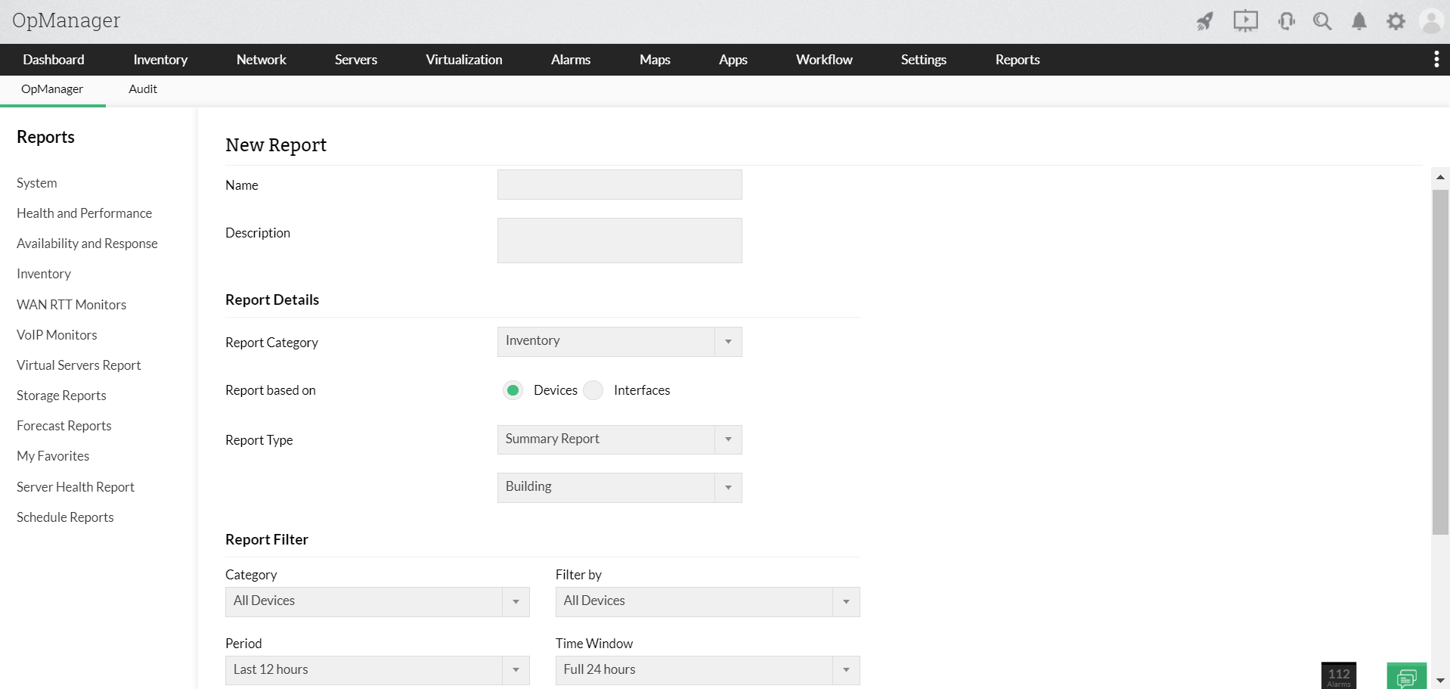
Task: Switch to the Audit sub-tab
Action: (143, 89)
